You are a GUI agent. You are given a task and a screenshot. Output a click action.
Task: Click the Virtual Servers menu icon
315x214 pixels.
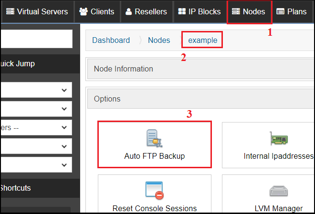coord(10,11)
